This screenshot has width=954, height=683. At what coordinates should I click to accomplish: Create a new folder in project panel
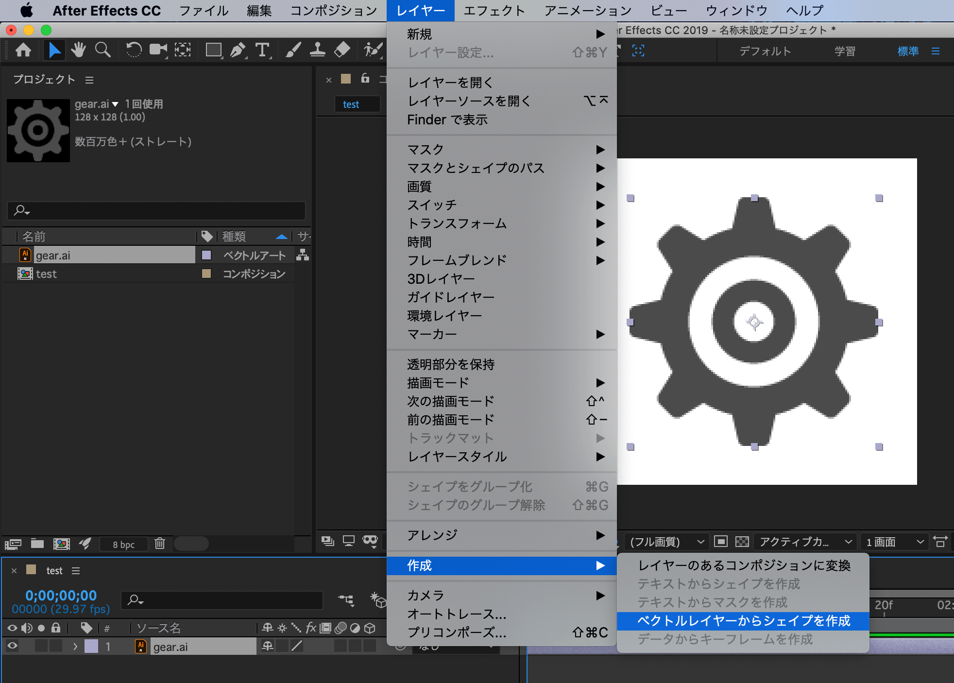tap(37, 544)
